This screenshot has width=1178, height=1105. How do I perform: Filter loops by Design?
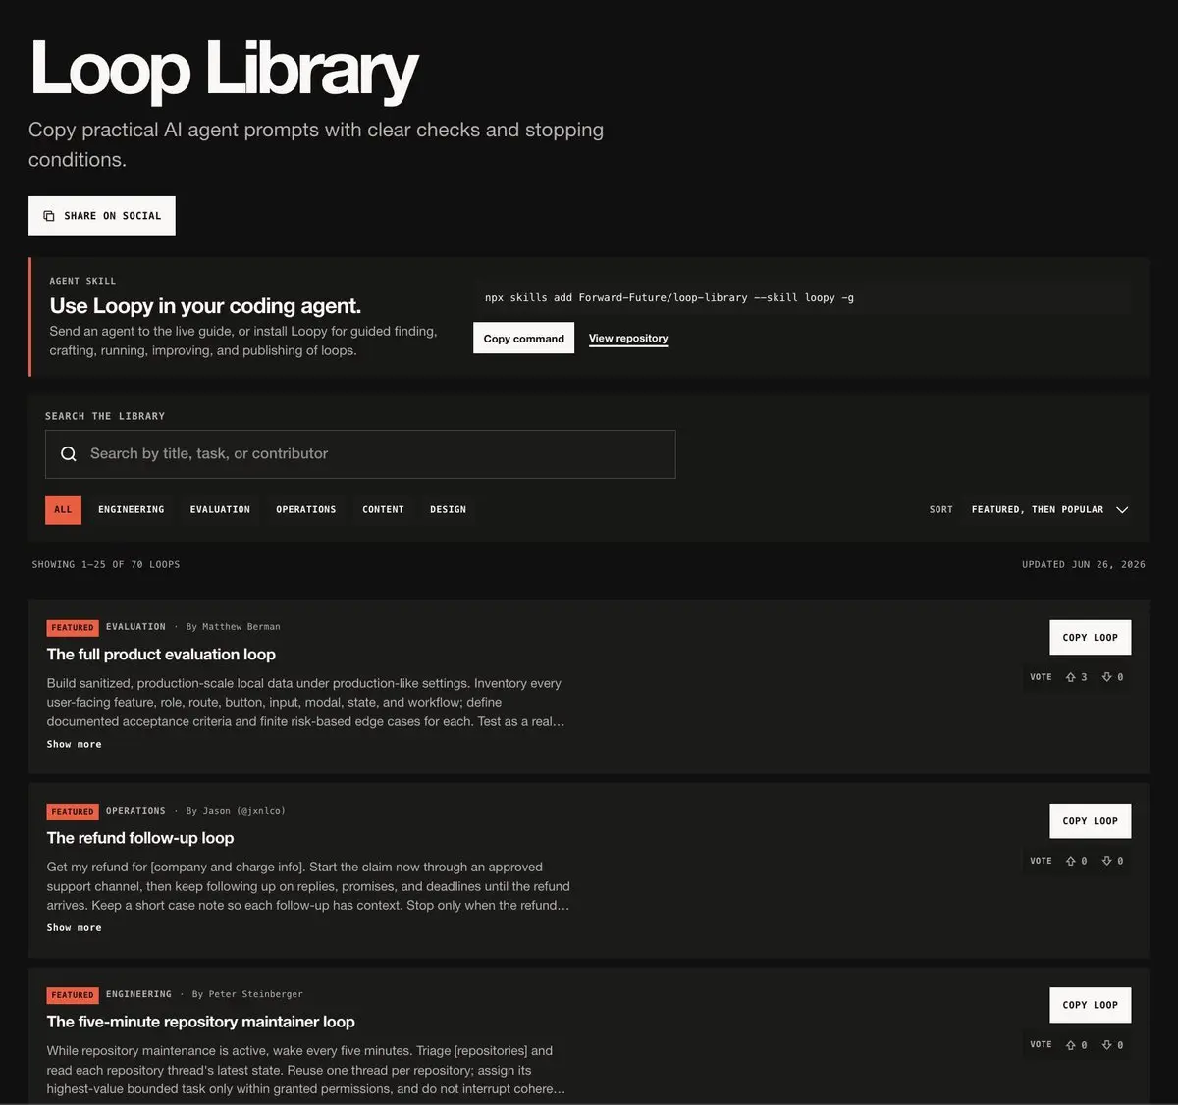448,509
